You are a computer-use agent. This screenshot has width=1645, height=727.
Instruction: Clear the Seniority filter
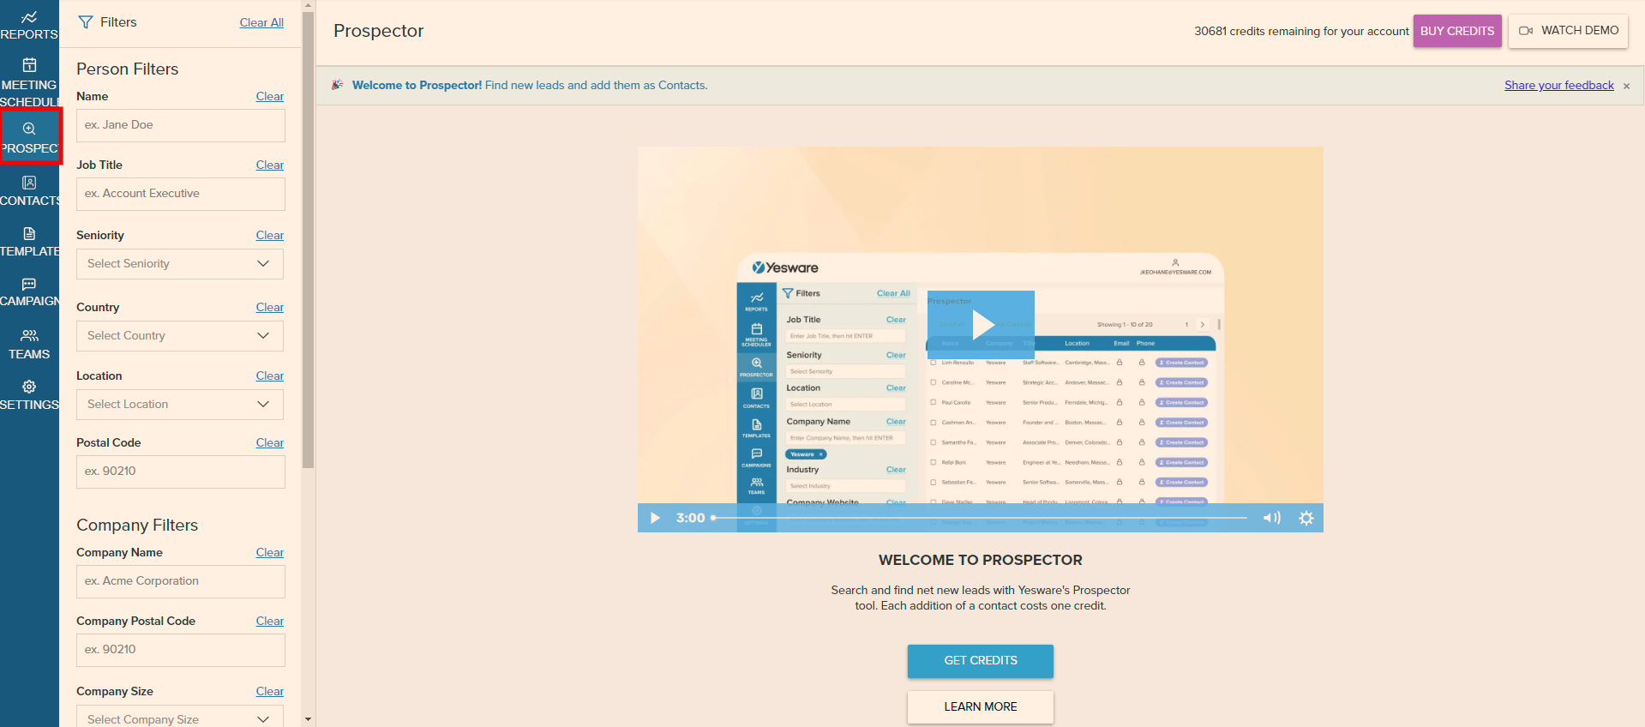pos(270,235)
